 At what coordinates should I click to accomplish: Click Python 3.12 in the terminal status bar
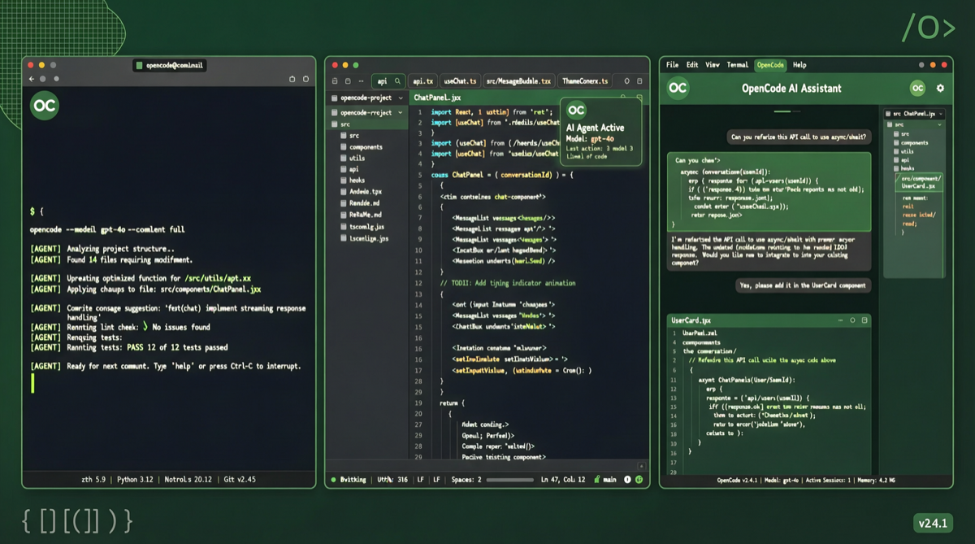133,480
